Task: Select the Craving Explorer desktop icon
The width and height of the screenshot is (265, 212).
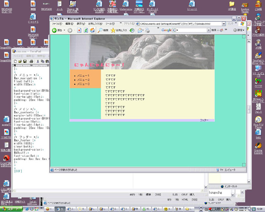Action: tap(258, 148)
